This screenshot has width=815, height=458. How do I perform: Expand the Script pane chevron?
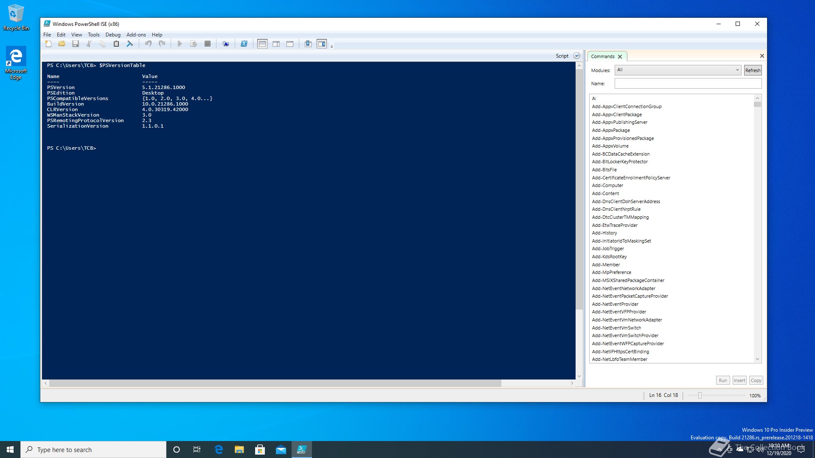(576, 56)
